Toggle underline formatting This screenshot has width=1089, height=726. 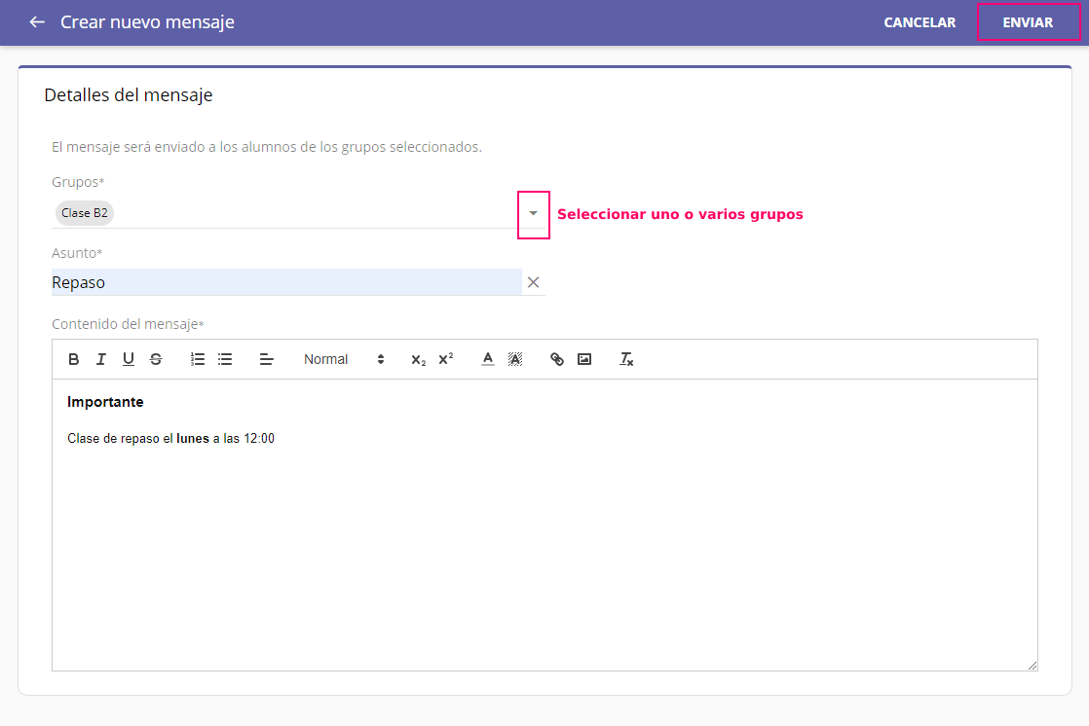click(x=129, y=359)
